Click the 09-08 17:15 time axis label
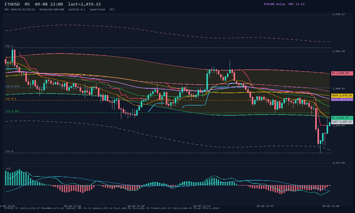Viewport: 355px width, 213px height. tap(202, 206)
